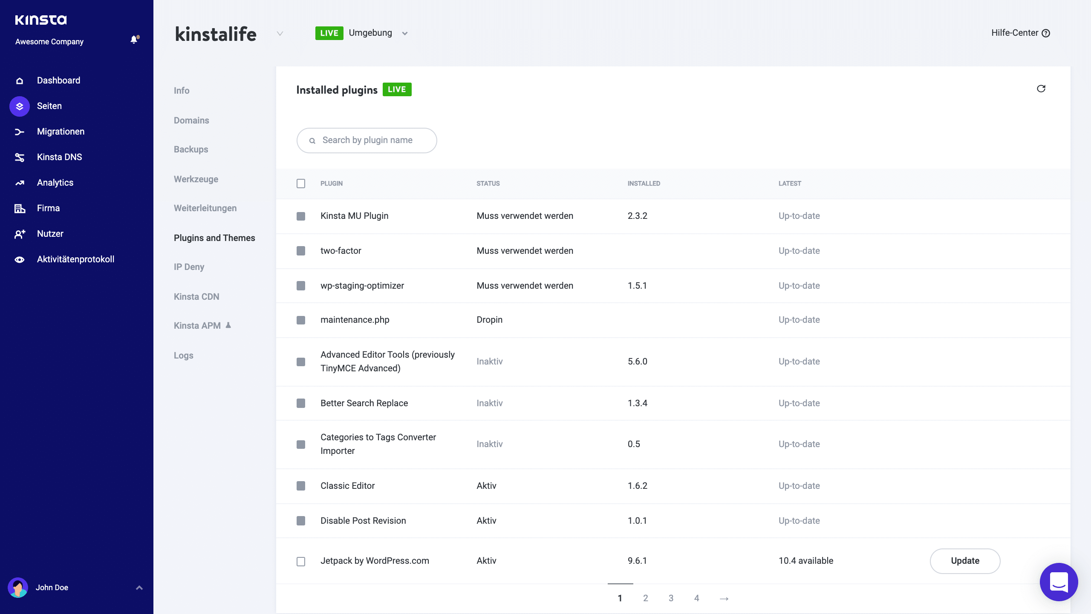Click the Kinsta APM beta icon
The width and height of the screenshot is (1091, 614).
tap(228, 325)
